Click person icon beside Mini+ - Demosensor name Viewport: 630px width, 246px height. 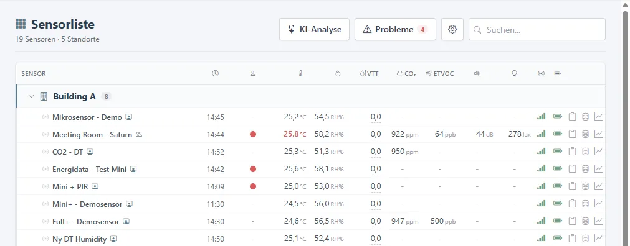click(x=129, y=204)
